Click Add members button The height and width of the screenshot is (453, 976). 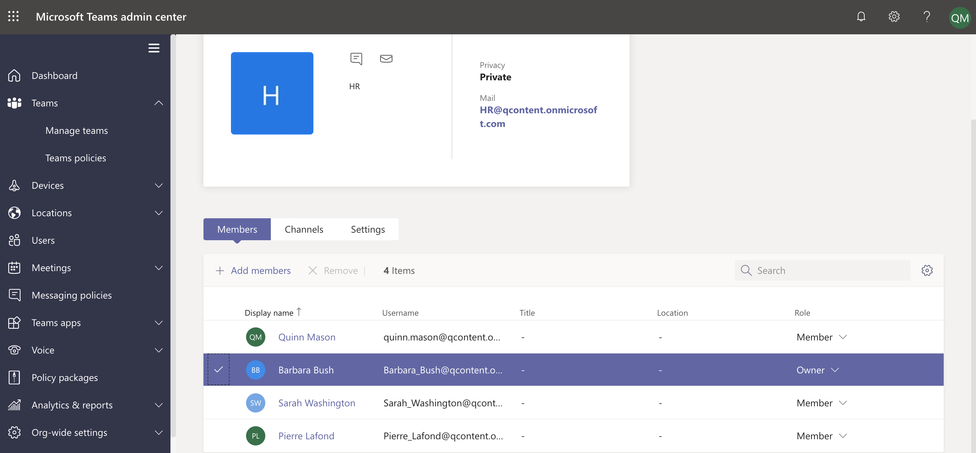click(x=253, y=270)
